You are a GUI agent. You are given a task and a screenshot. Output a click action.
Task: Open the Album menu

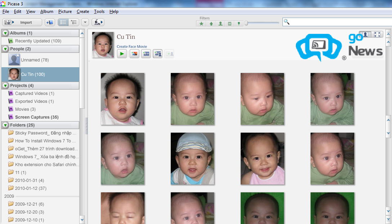click(47, 12)
